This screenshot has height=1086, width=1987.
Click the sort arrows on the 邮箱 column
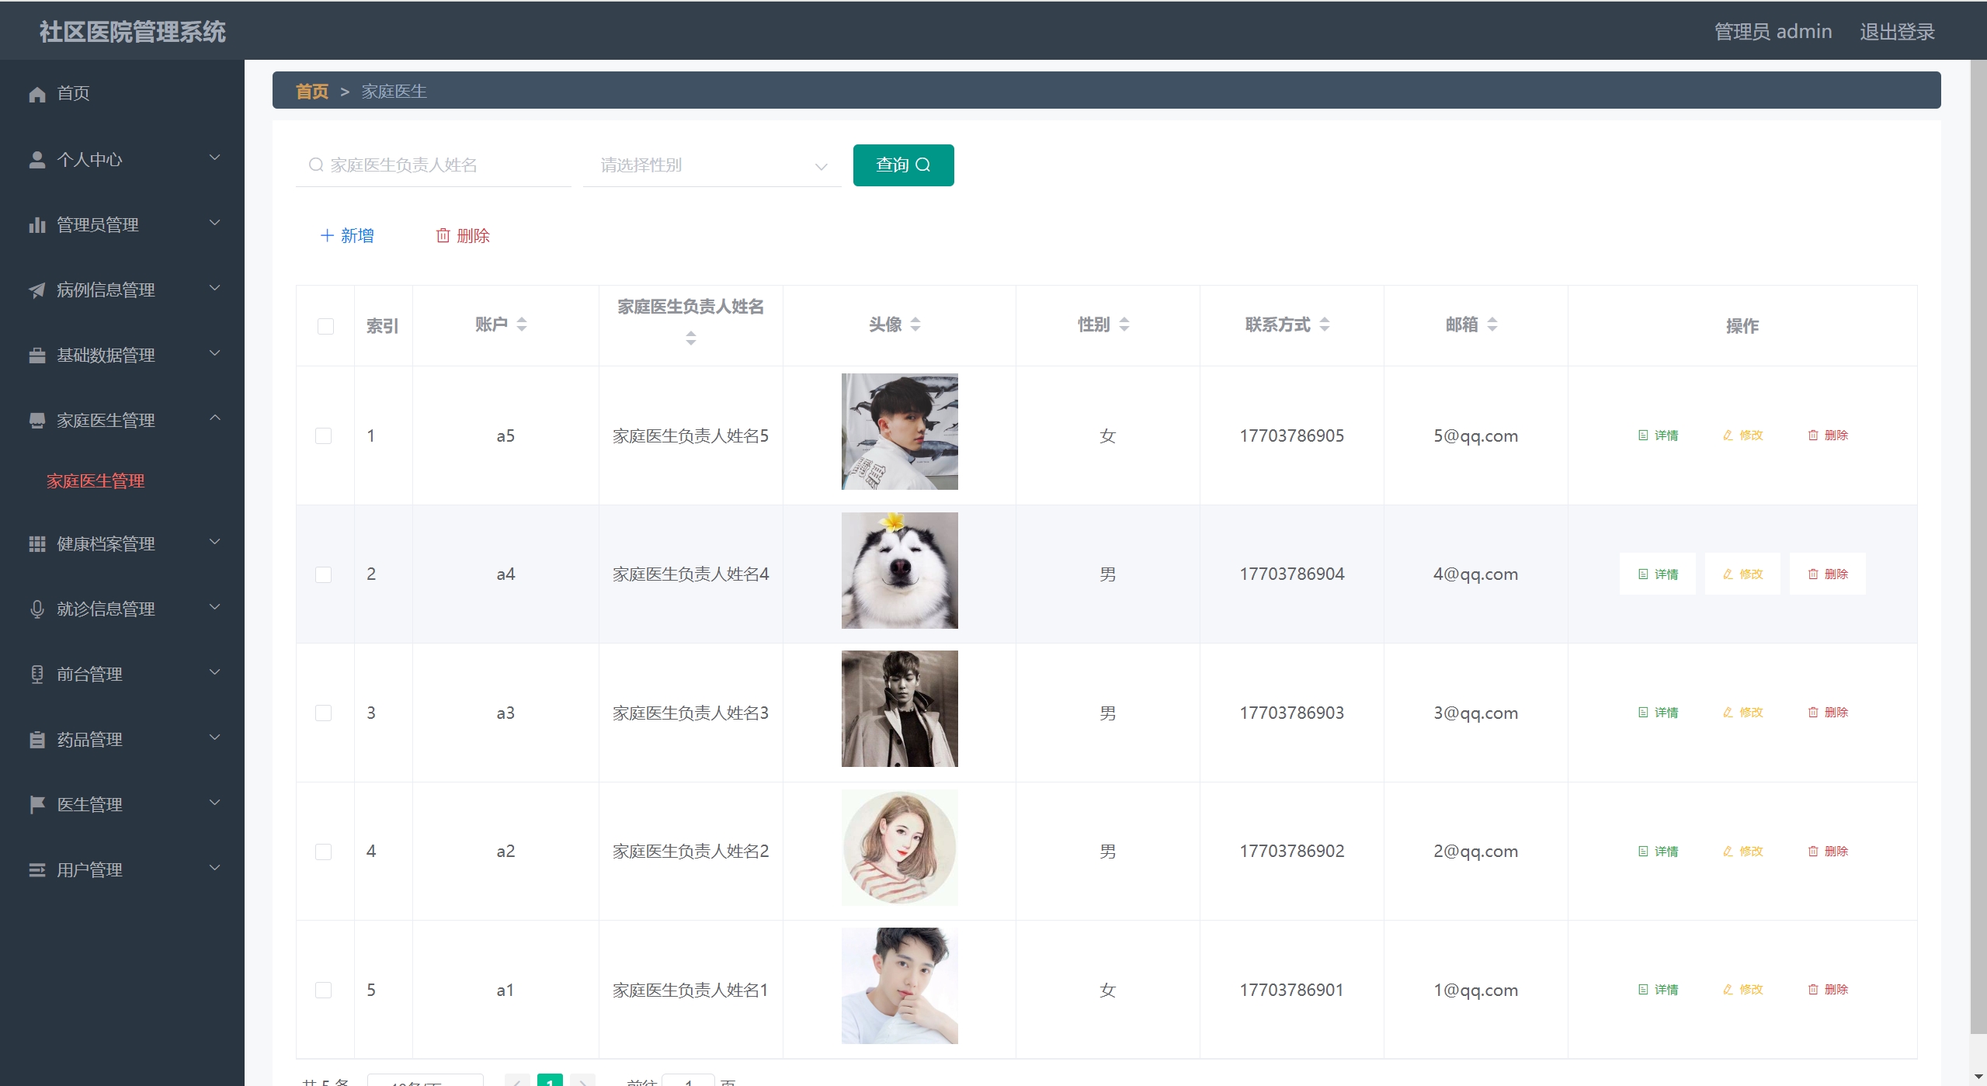[x=1492, y=324]
